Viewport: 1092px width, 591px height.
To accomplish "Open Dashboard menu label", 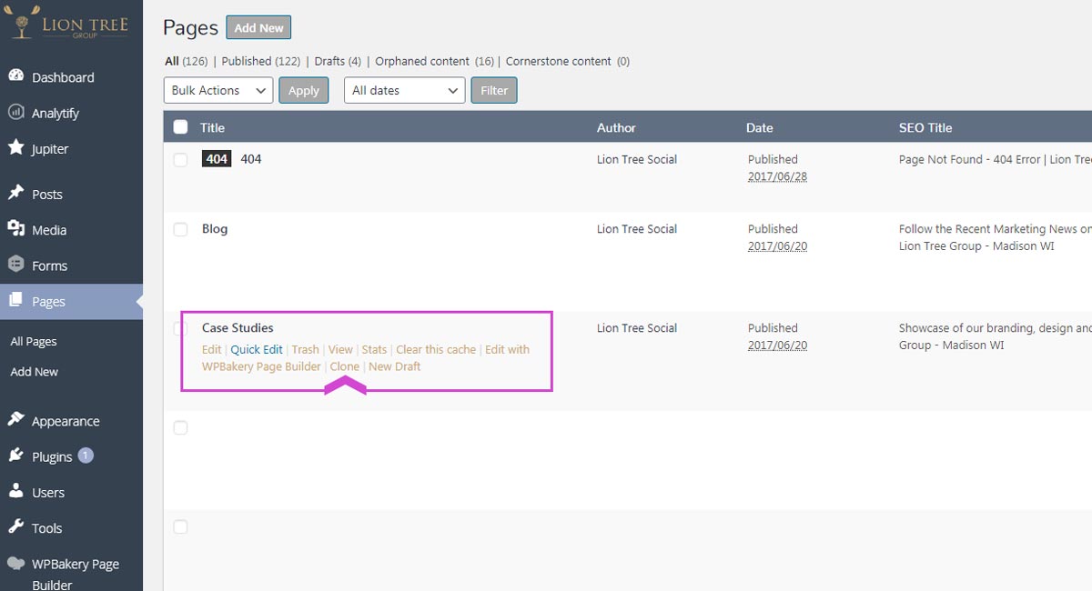I will coord(63,77).
